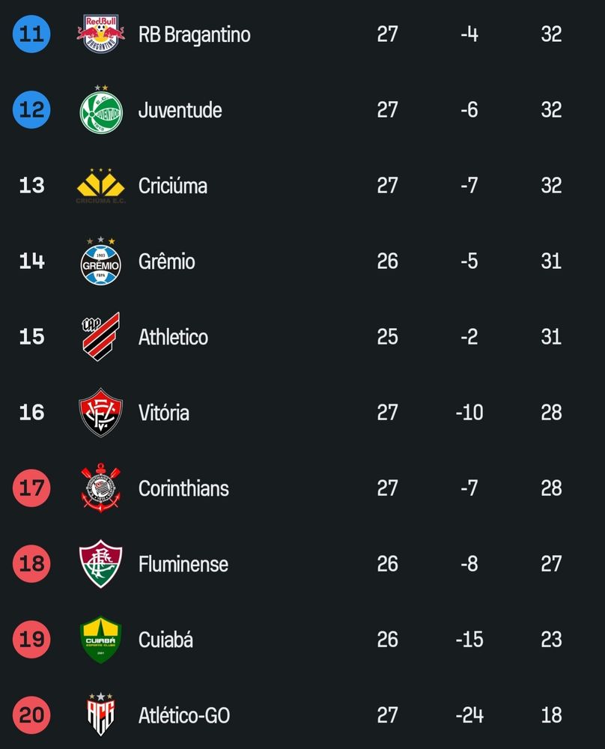Click the RB Bragantino club crest
This screenshot has width=605, height=749.
(100, 34)
